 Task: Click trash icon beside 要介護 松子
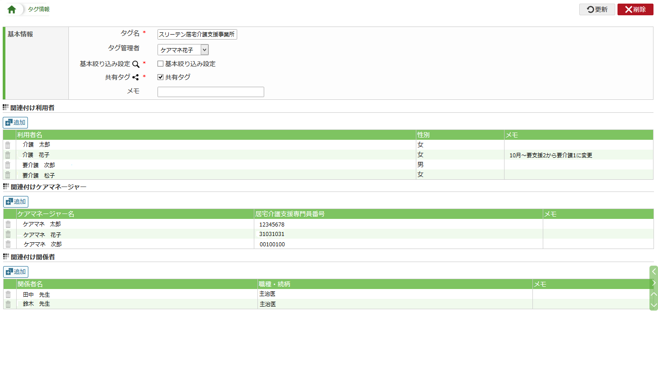pyautogui.click(x=8, y=175)
